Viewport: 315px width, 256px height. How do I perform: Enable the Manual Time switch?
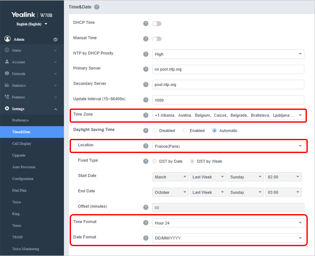pyautogui.click(x=157, y=39)
